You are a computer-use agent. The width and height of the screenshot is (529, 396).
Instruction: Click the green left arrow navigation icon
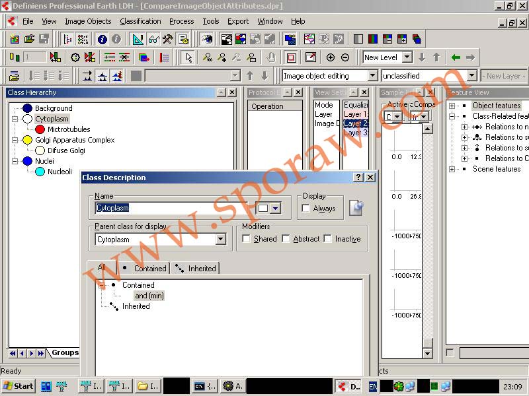click(456, 57)
